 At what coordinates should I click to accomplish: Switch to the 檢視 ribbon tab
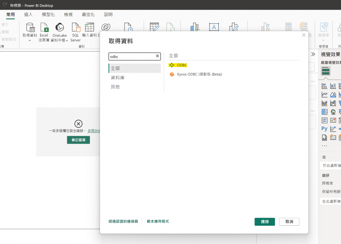[x=68, y=15]
